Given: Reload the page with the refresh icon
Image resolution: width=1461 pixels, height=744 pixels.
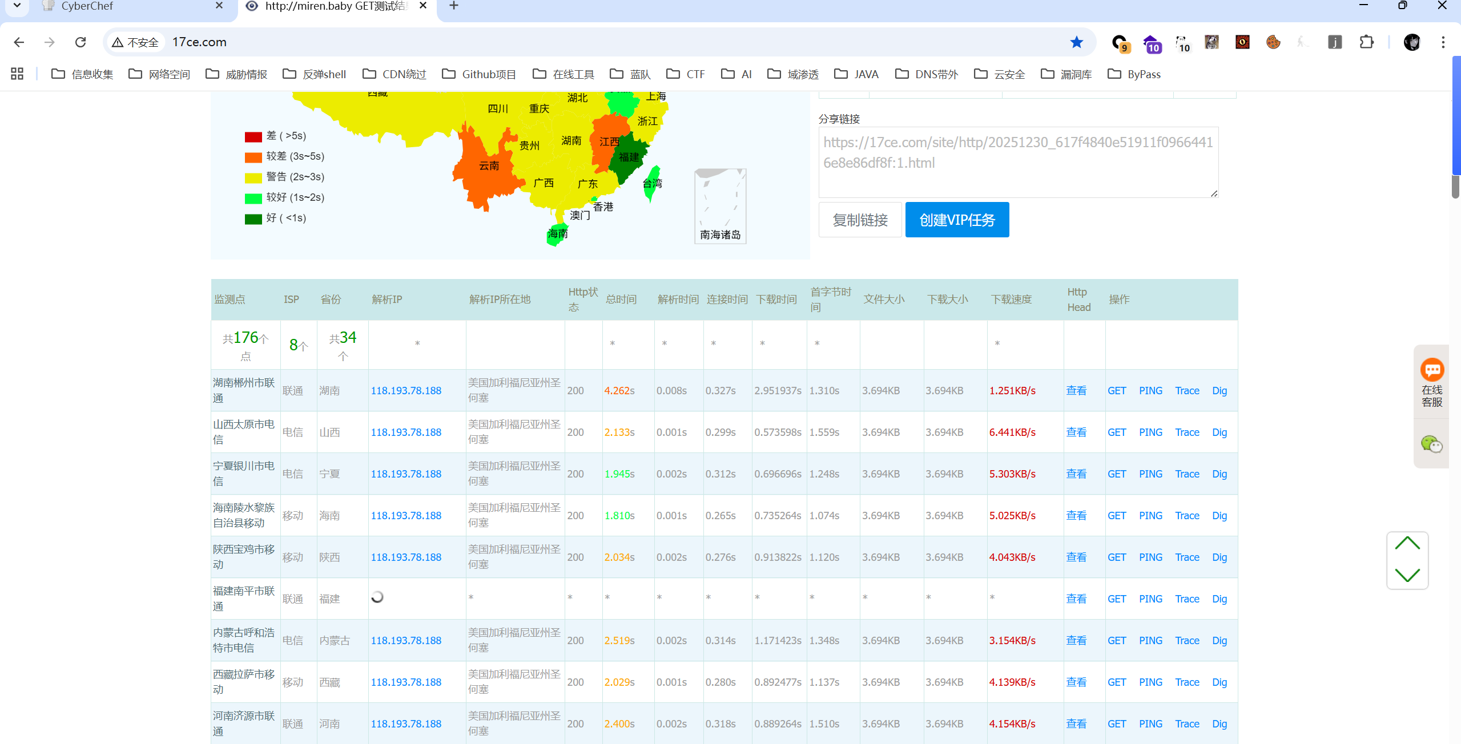Looking at the screenshot, I should 81,42.
